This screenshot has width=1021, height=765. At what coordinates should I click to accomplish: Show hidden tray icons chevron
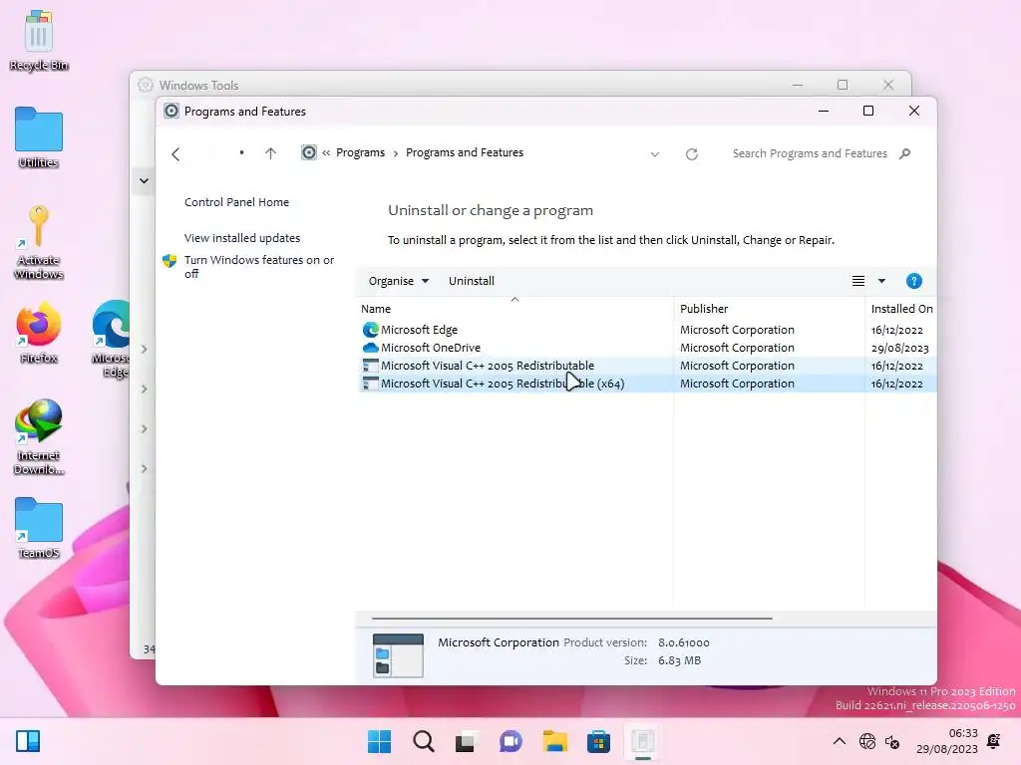coord(840,741)
